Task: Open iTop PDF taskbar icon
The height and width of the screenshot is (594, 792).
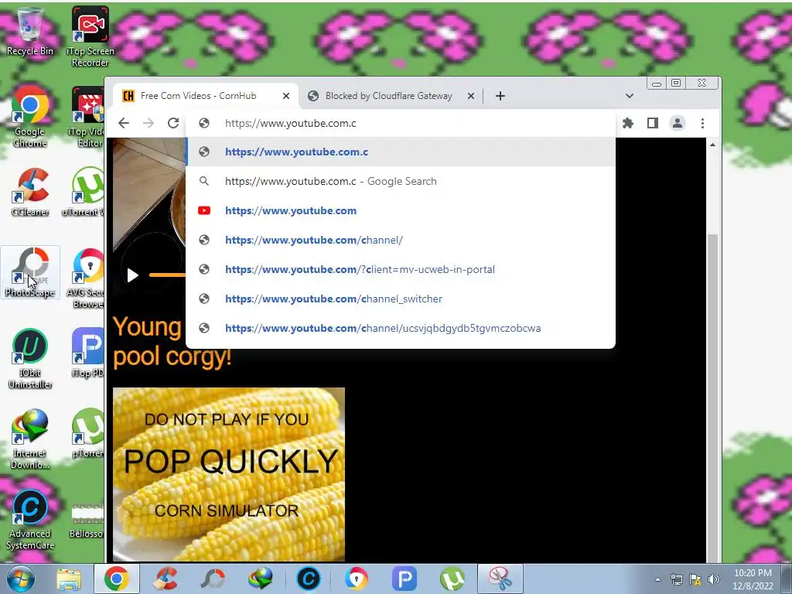Action: point(404,579)
